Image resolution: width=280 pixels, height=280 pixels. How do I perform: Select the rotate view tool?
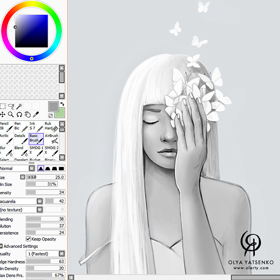pos(19,115)
